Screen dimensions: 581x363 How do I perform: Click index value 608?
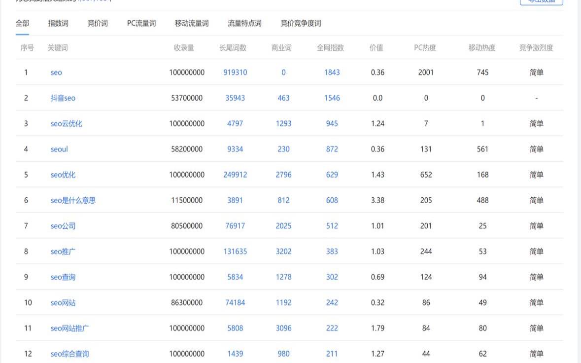click(332, 201)
